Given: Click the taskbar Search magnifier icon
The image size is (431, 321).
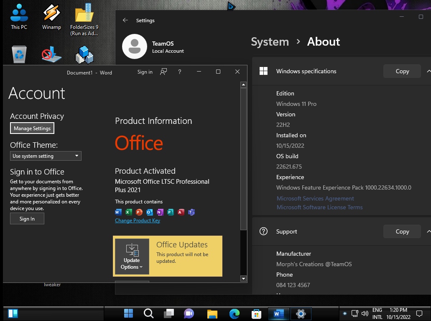Looking at the screenshot, I should point(148,313).
